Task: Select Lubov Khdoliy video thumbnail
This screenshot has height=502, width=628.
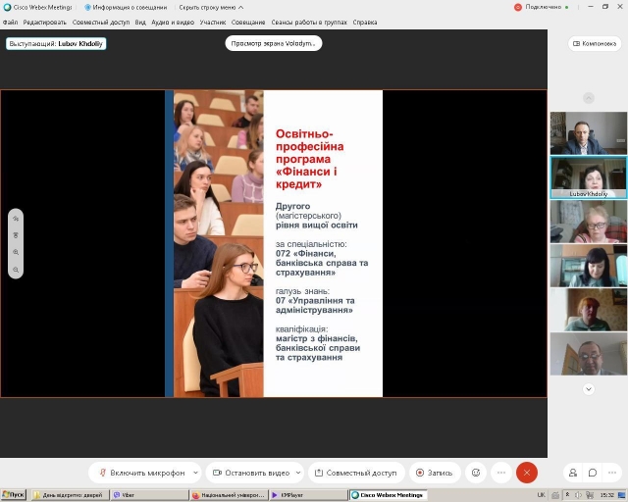Action: pyautogui.click(x=588, y=174)
